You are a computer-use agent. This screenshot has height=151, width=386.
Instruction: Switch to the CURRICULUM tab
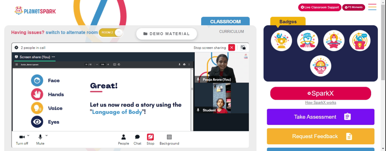231,32
